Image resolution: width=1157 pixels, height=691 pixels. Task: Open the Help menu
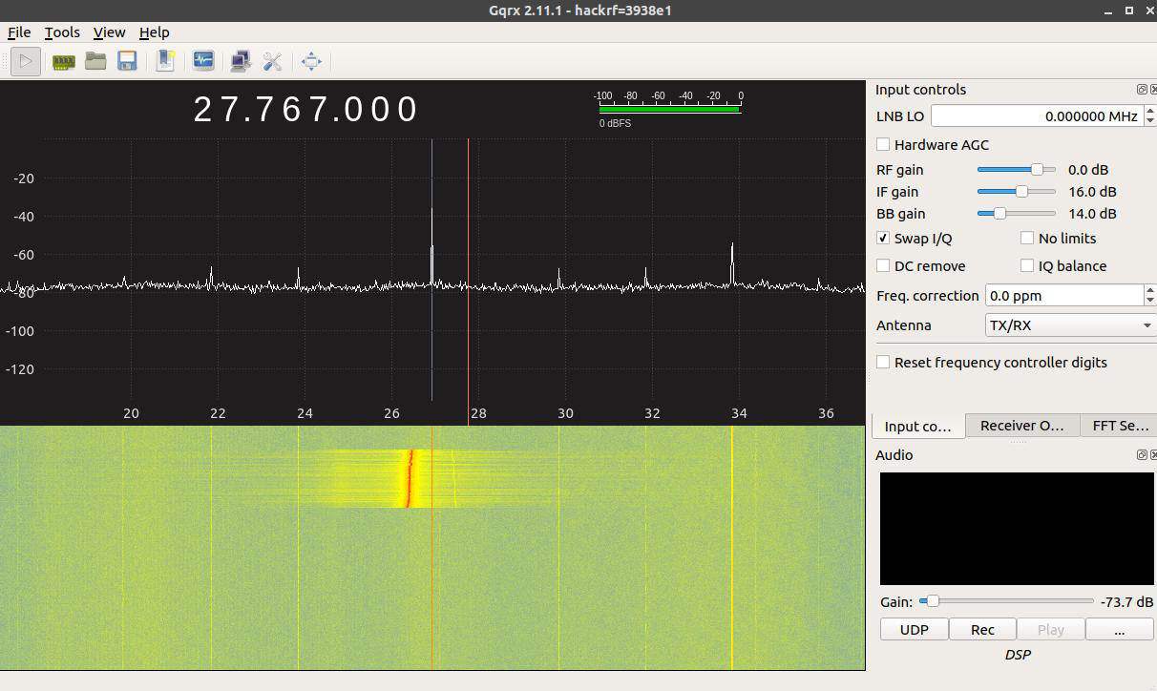(x=154, y=32)
